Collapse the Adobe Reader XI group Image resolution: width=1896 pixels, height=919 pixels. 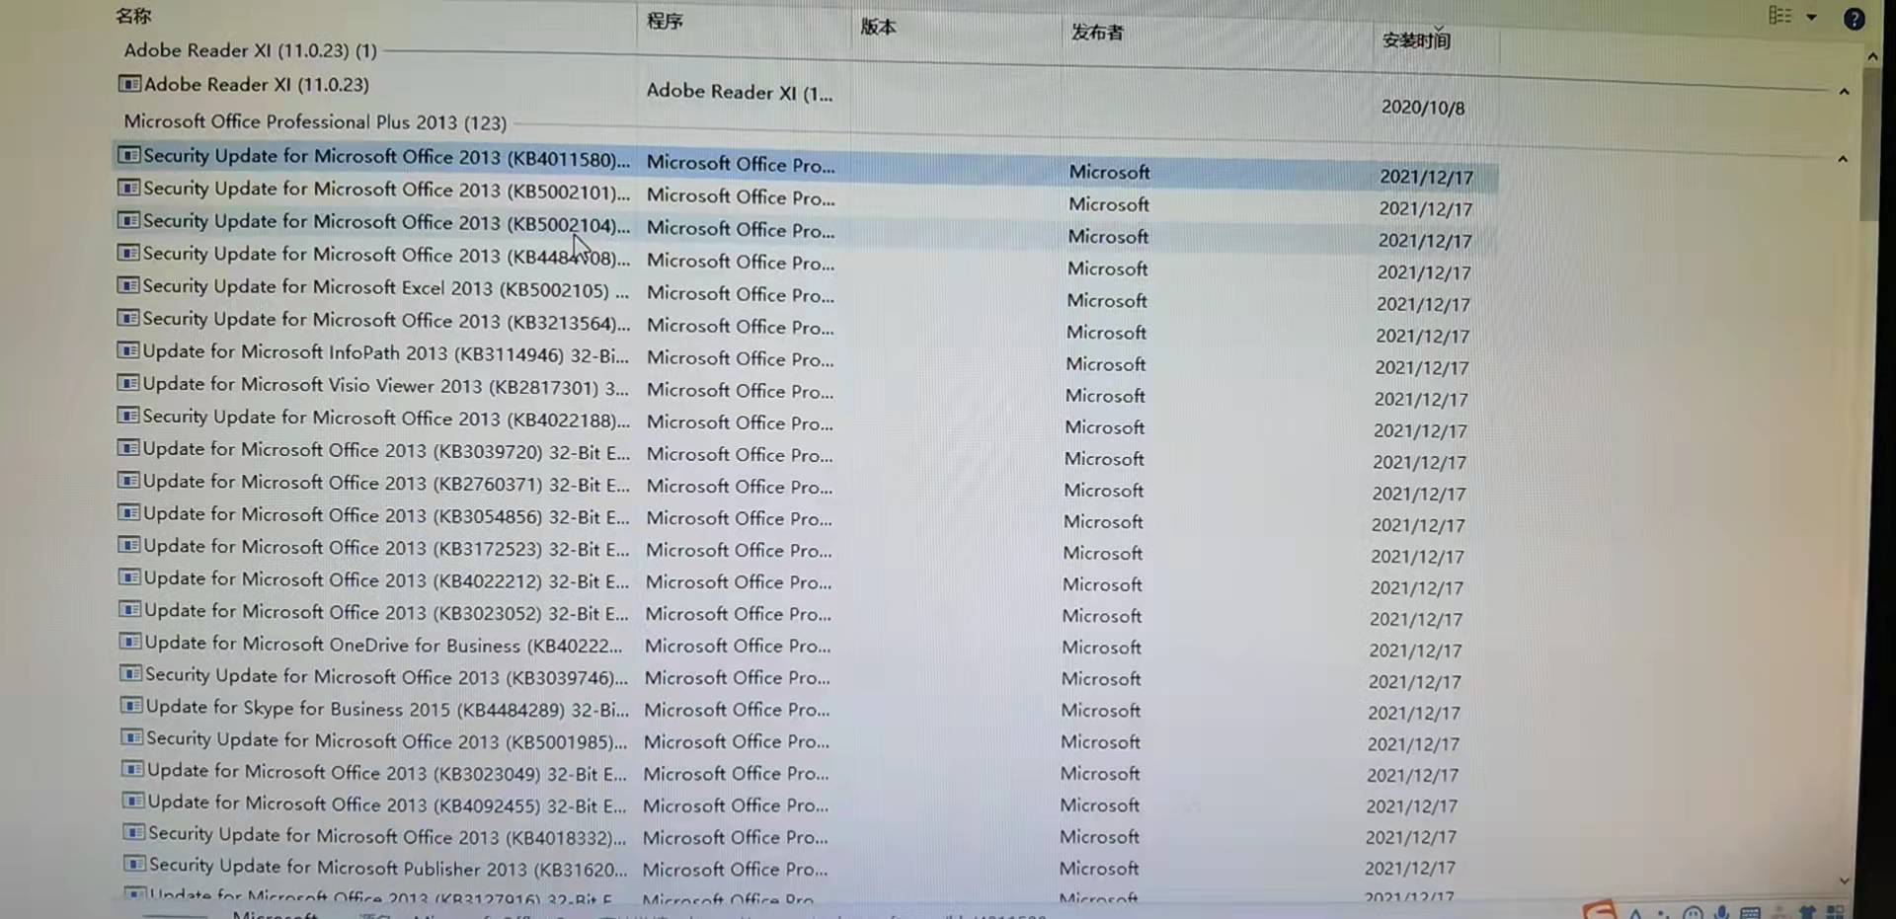[x=1844, y=92]
